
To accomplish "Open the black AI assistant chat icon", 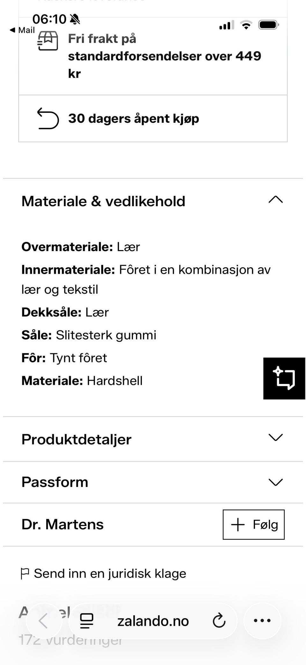I will (x=284, y=379).
